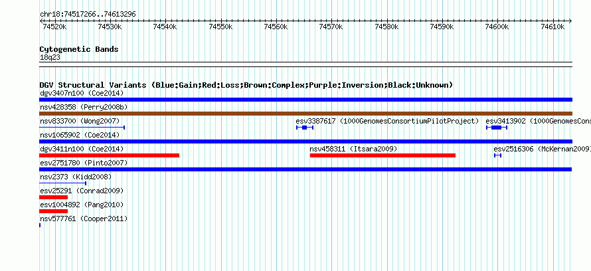Click the esv2516306 (McKernan2009) label
The image size is (591, 271).
click(542, 149)
